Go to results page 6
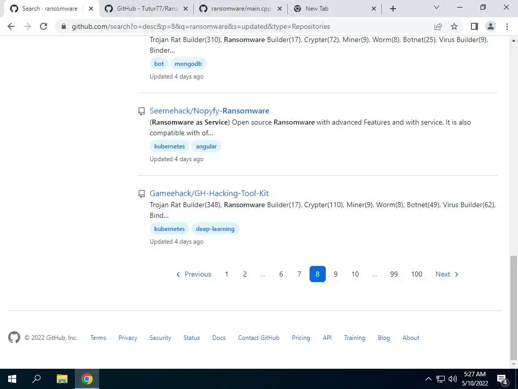Screen dimensions: 518x389 coord(281,274)
